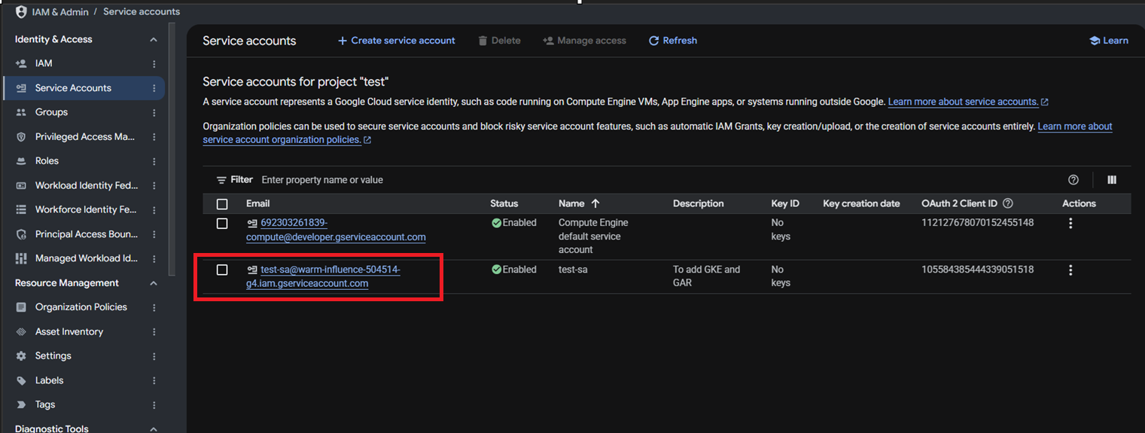The width and height of the screenshot is (1145, 433).
Task: Collapse the Diagnostic Tools section
Action: pos(154,428)
